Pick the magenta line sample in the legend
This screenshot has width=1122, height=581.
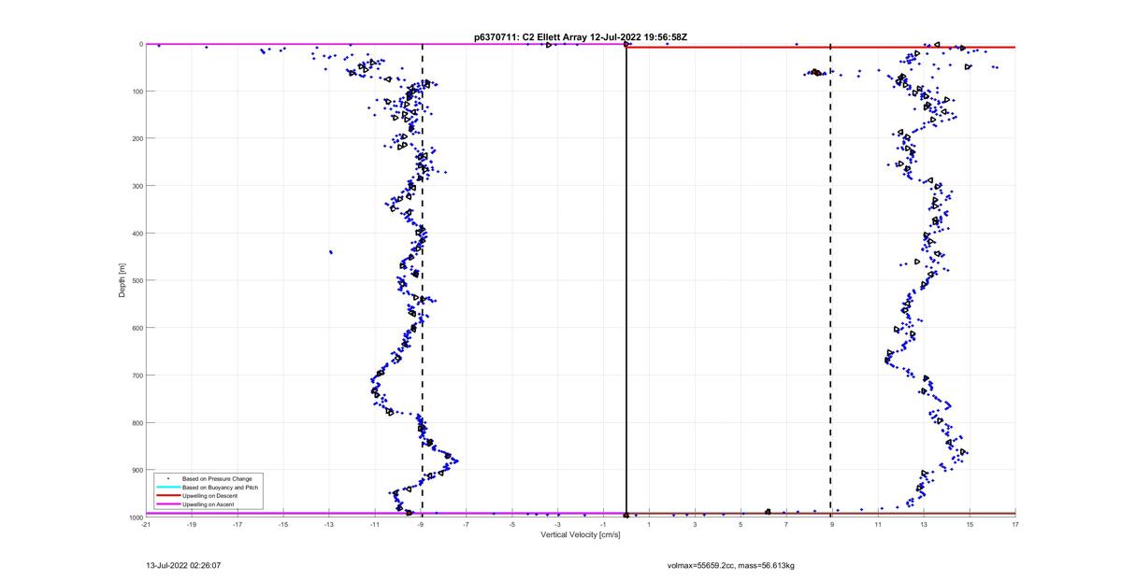pyautogui.click(x=167, y=504)
